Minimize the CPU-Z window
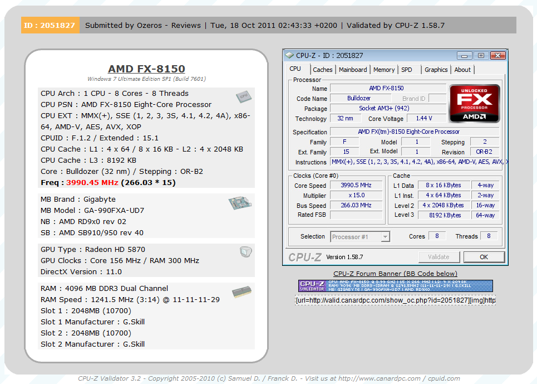 click(x=465, y=56)
